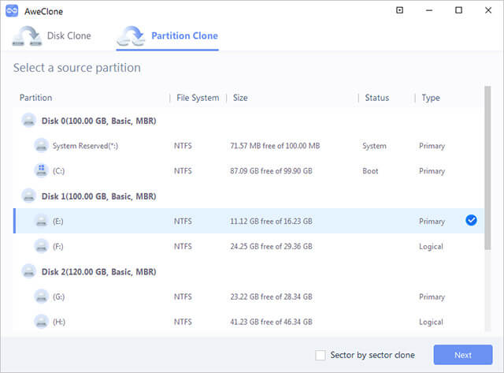Click the Disk Clone drives icon
The image size is (504, 373).
coord(27,36)
